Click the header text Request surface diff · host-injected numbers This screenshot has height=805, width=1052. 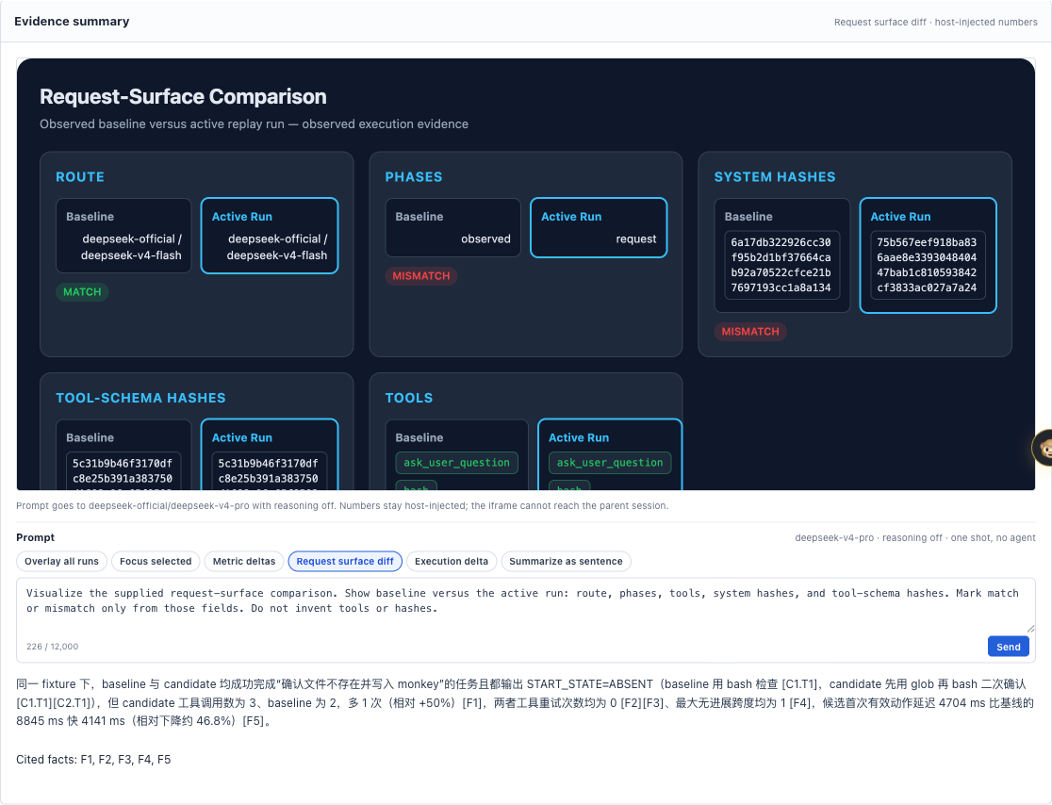click(x=935, y=22)
